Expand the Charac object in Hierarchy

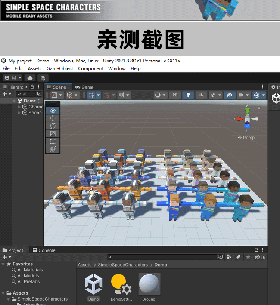[x=19, y=107]
